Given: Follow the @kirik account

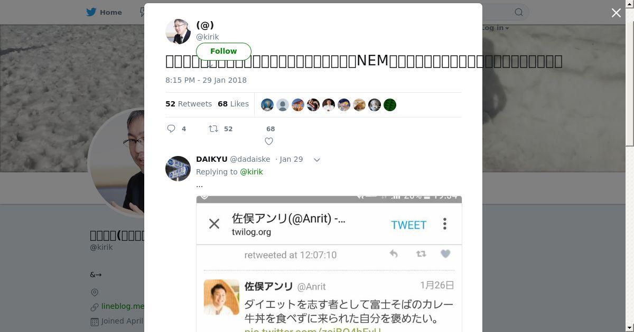Looking at the screenshot, I should tap(223, 51).
